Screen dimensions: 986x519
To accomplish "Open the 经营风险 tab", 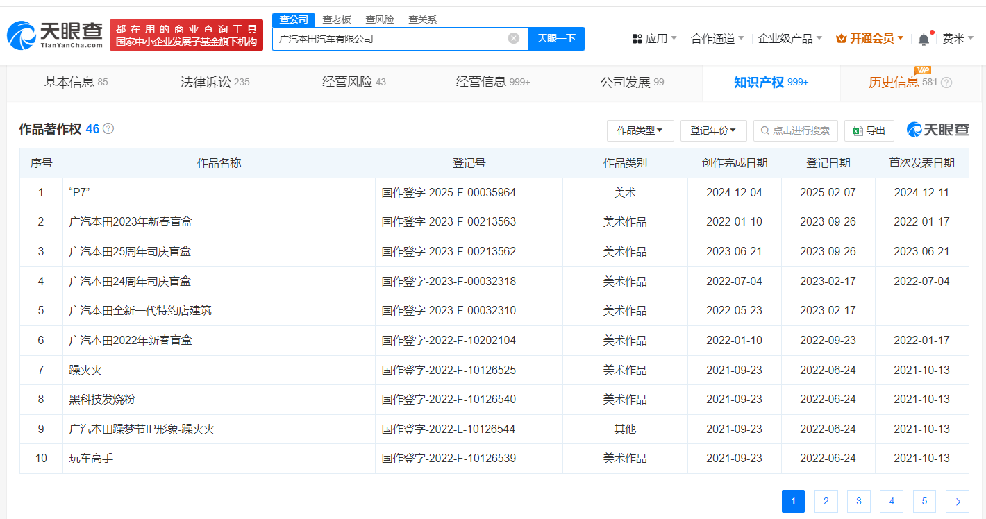I will pyautogui.click(x=354, y=83).
